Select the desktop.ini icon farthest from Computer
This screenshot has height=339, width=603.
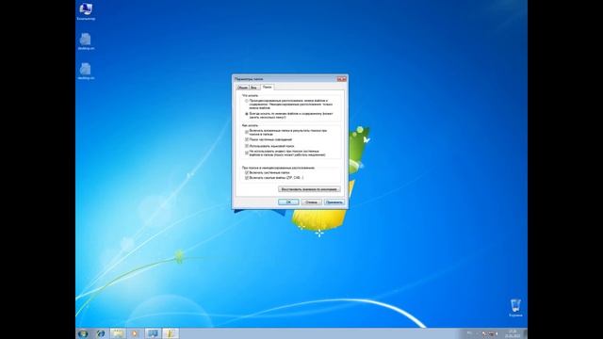point(86,72)
